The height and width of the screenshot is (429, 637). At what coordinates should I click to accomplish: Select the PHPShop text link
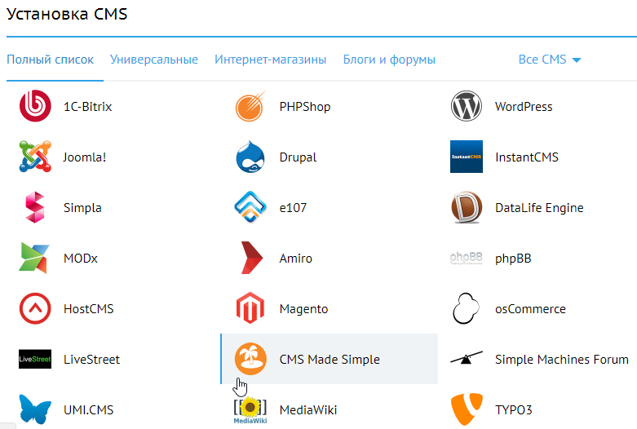[305, 107]
